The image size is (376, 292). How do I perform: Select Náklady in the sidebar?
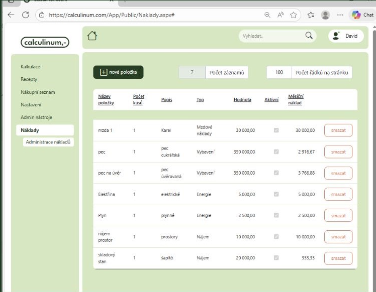pos(45,130)
